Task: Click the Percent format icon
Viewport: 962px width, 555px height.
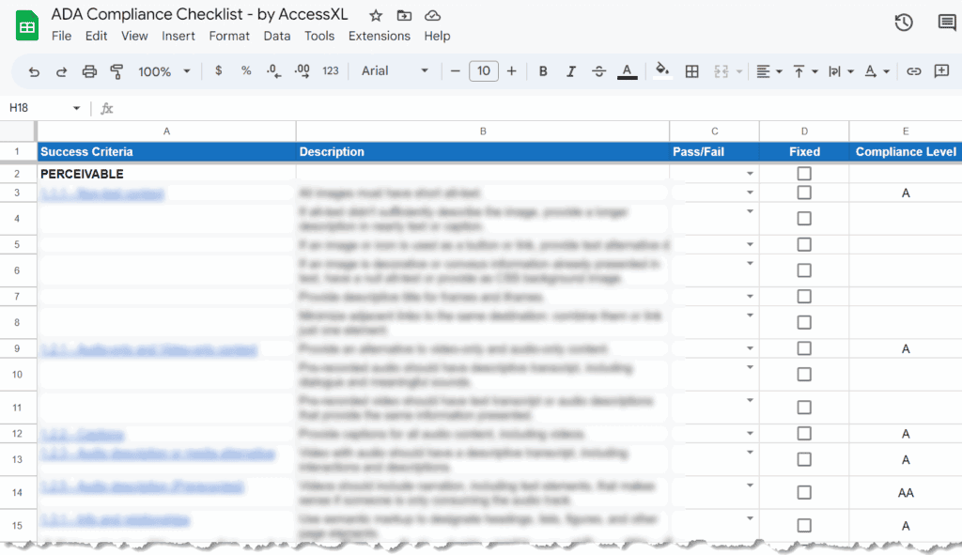Action: coord(245,70)
